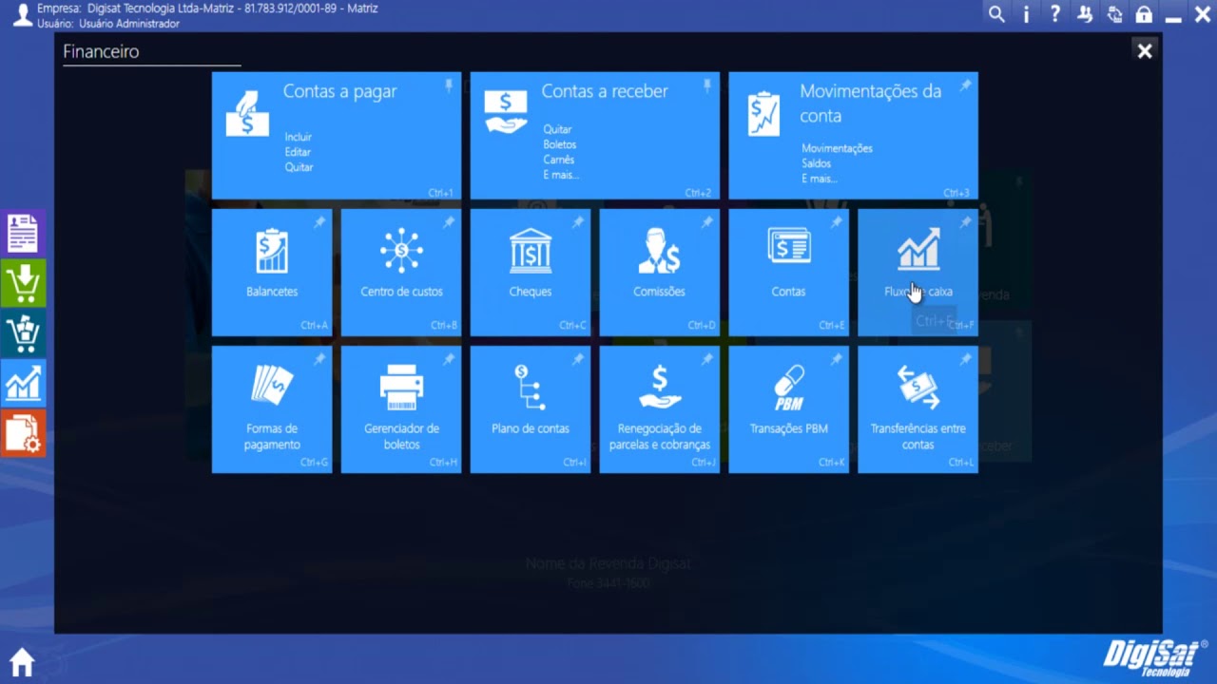Image resolution: width=1217 pixels, height=684 pixels.
Task: Toggle pin on Gerenciador de boletos tile
Action: tap(449, 359)
